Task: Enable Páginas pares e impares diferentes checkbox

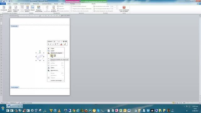Action: click(x=72, y=8)
